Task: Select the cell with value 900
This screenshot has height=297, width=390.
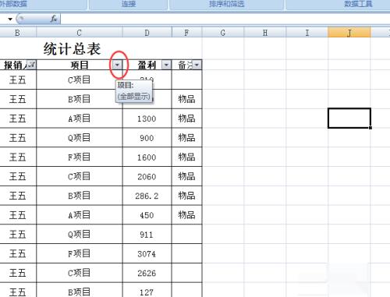Action: click(x=147, y=138)
